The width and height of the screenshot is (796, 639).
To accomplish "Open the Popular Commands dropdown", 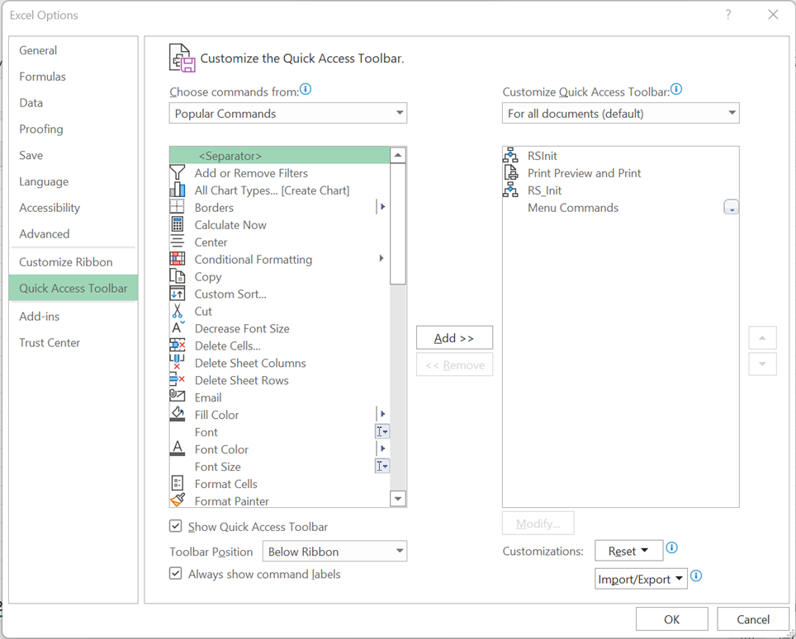I will 288,113.
